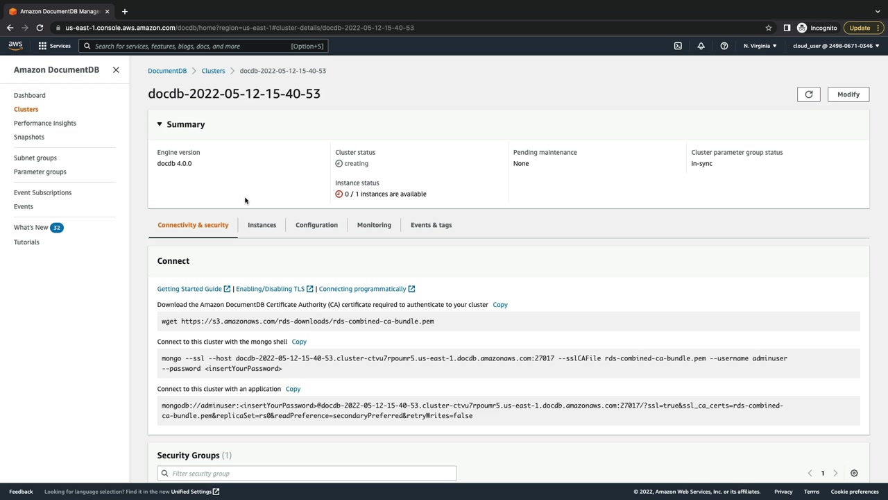Open the Chrome Update menu
This screenshot has height=500, width=888.
[864, 28]
